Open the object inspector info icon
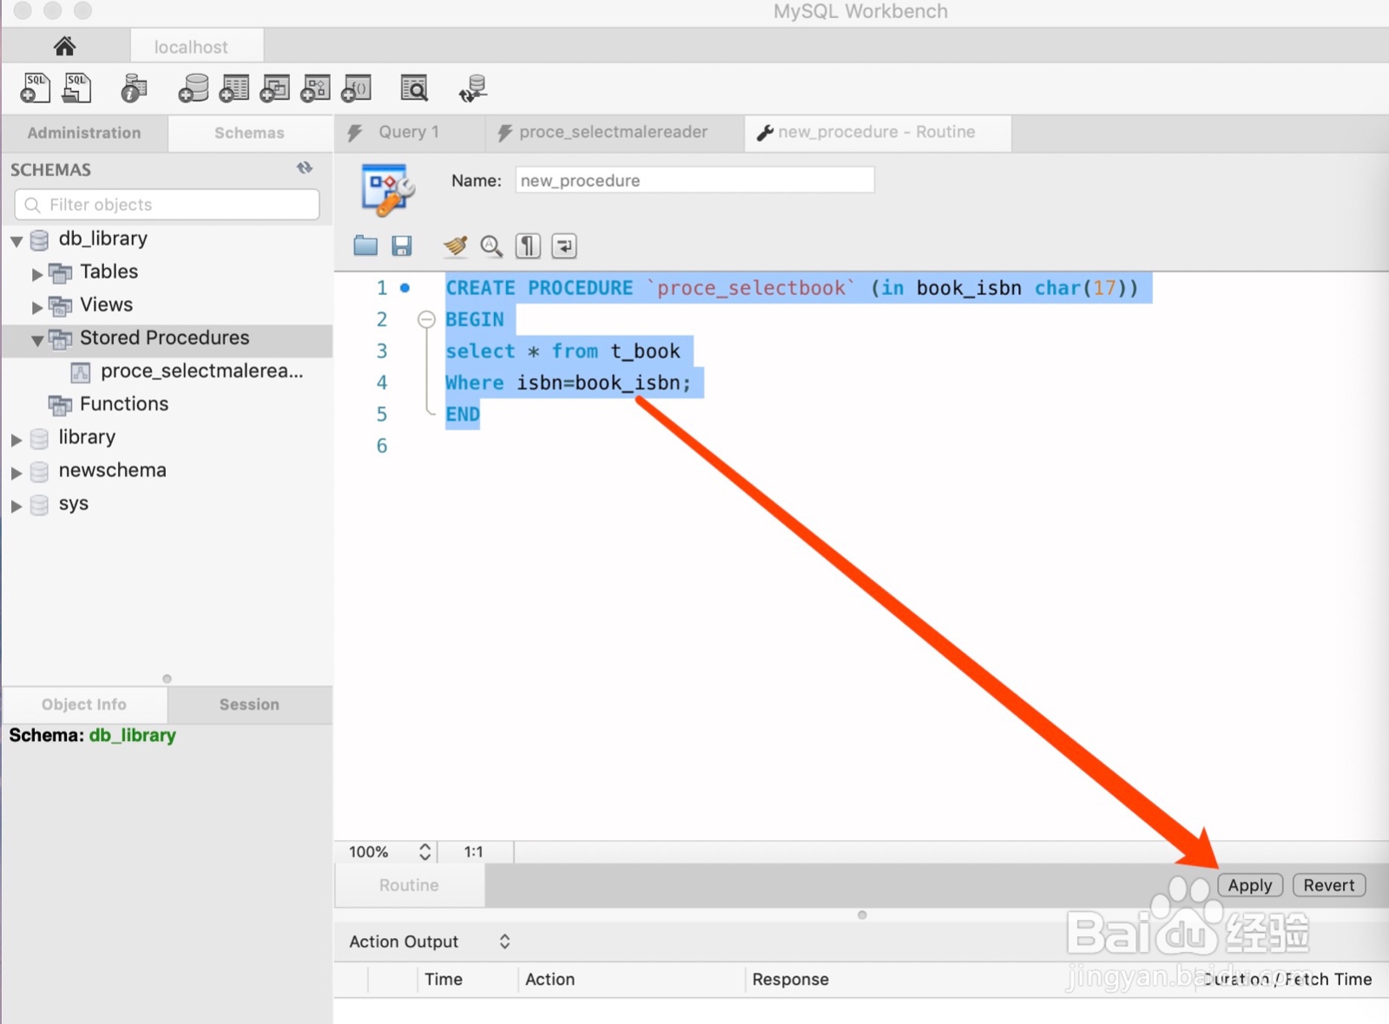This screenshot has width=1389, height=1024. coord(134,88)
